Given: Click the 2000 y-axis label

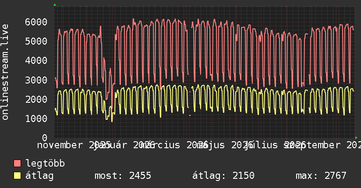Looking at the screenshot, I should pyautogui.click(x=36, y=99).
